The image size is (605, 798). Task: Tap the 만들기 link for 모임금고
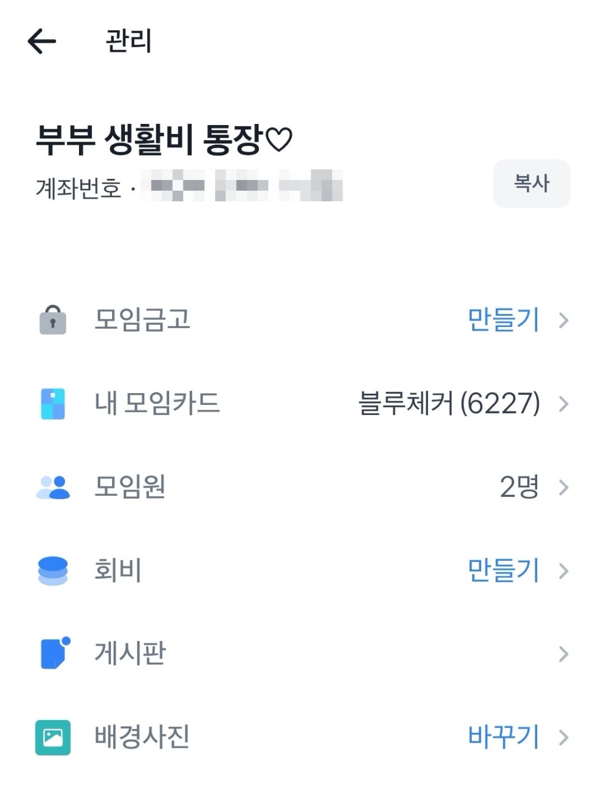(504, 320)
